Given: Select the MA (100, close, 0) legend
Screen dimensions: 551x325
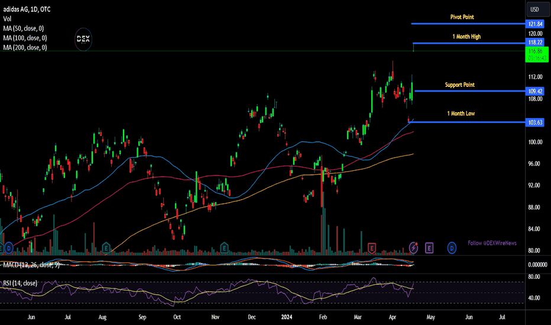Looking at the screenshot, I should point(25,38).
